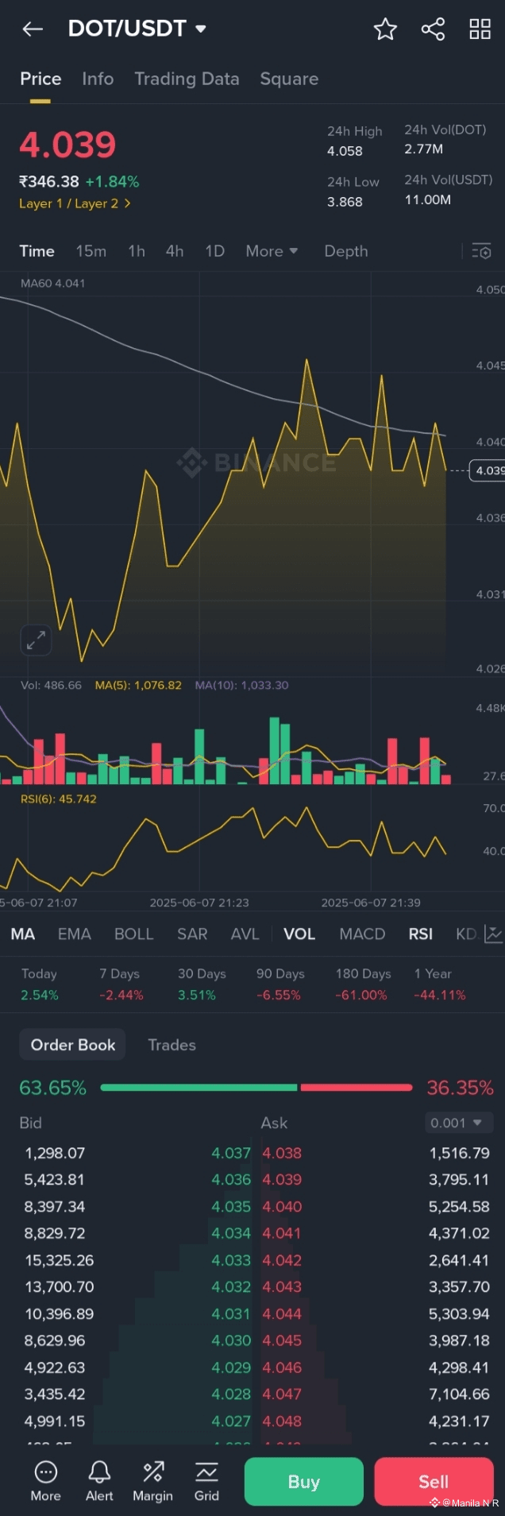Toggle the BOLL indicator
The image size is (505, 1516).
(133, 934)
